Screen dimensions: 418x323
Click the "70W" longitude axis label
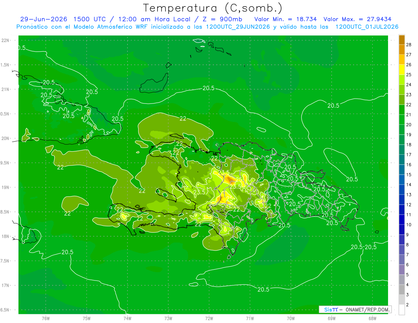coord(291,318)
